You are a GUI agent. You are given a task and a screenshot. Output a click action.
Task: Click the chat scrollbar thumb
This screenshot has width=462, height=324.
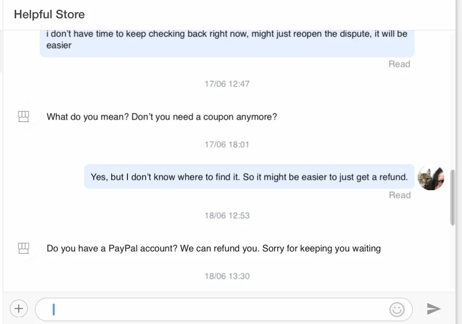pos(453,198)
